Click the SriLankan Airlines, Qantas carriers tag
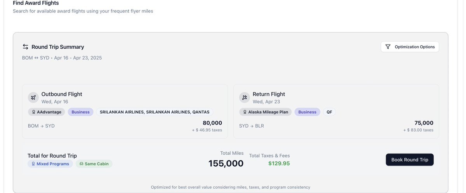 pos(155,112)
